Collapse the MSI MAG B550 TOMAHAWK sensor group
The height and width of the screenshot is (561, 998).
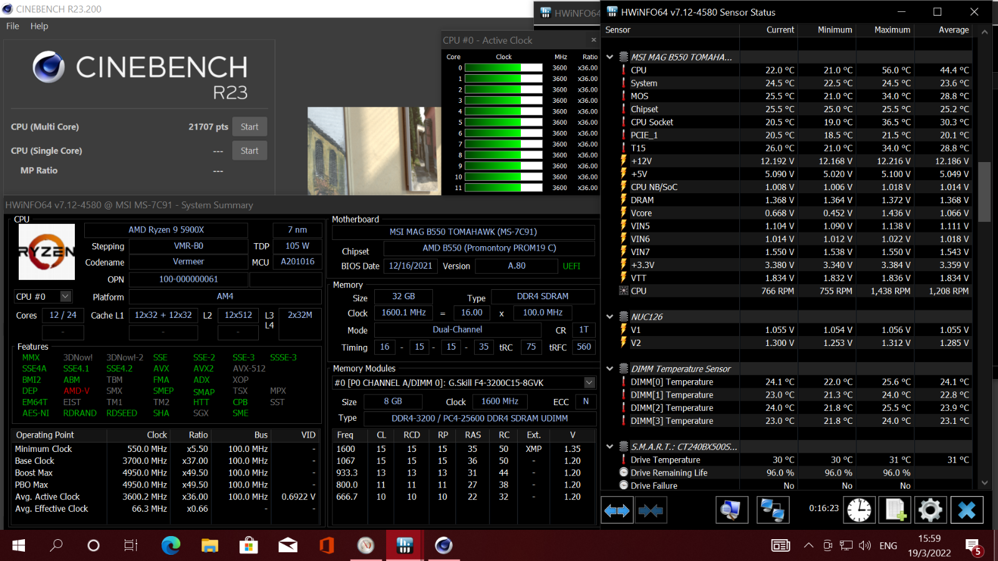(609, 57)
